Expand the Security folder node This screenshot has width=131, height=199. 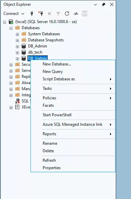[x=11, y=65]
